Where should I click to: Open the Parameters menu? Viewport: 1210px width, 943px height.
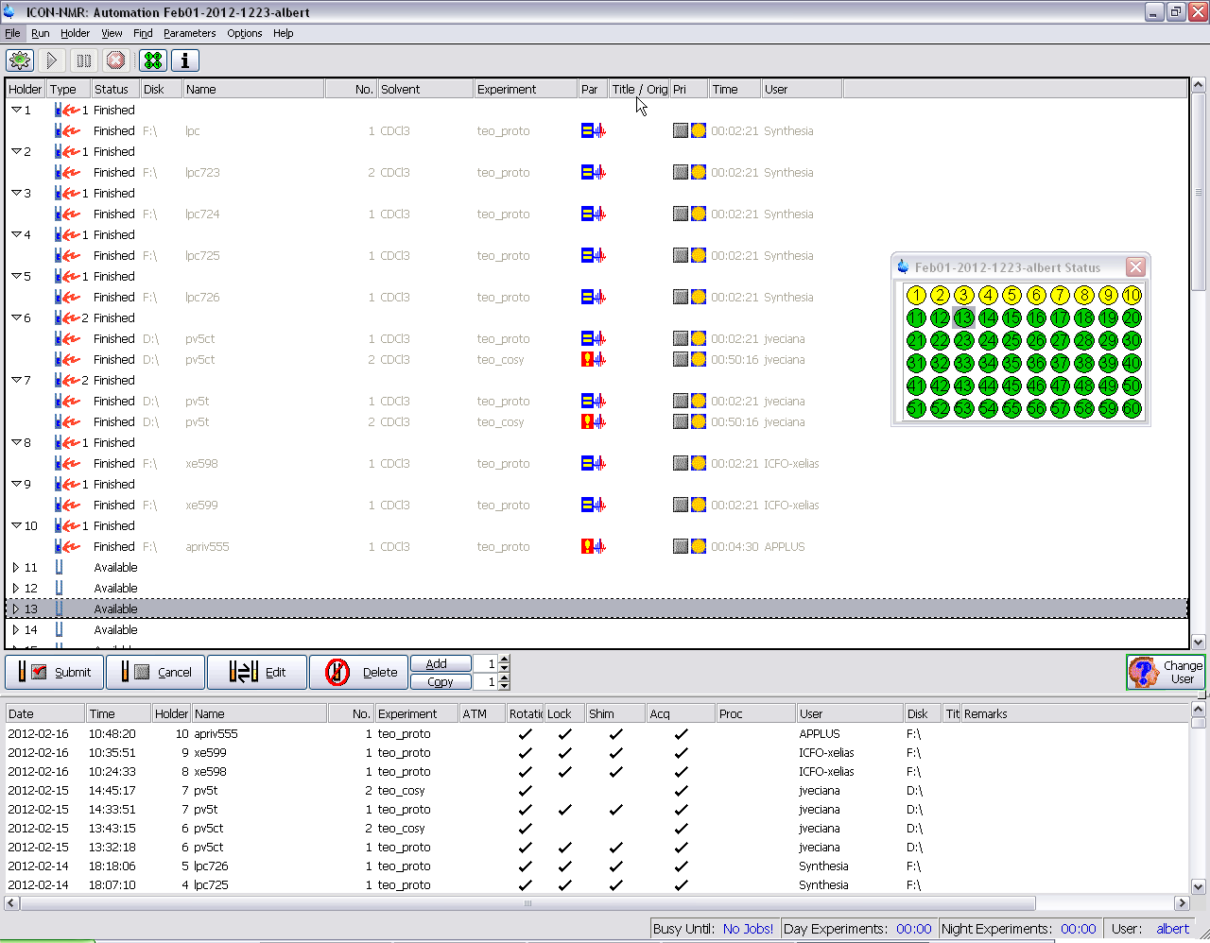tap(189, 33)
